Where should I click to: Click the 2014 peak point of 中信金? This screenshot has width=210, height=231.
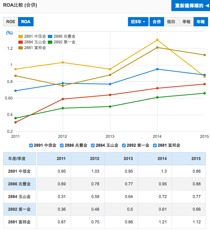(157, 40)
